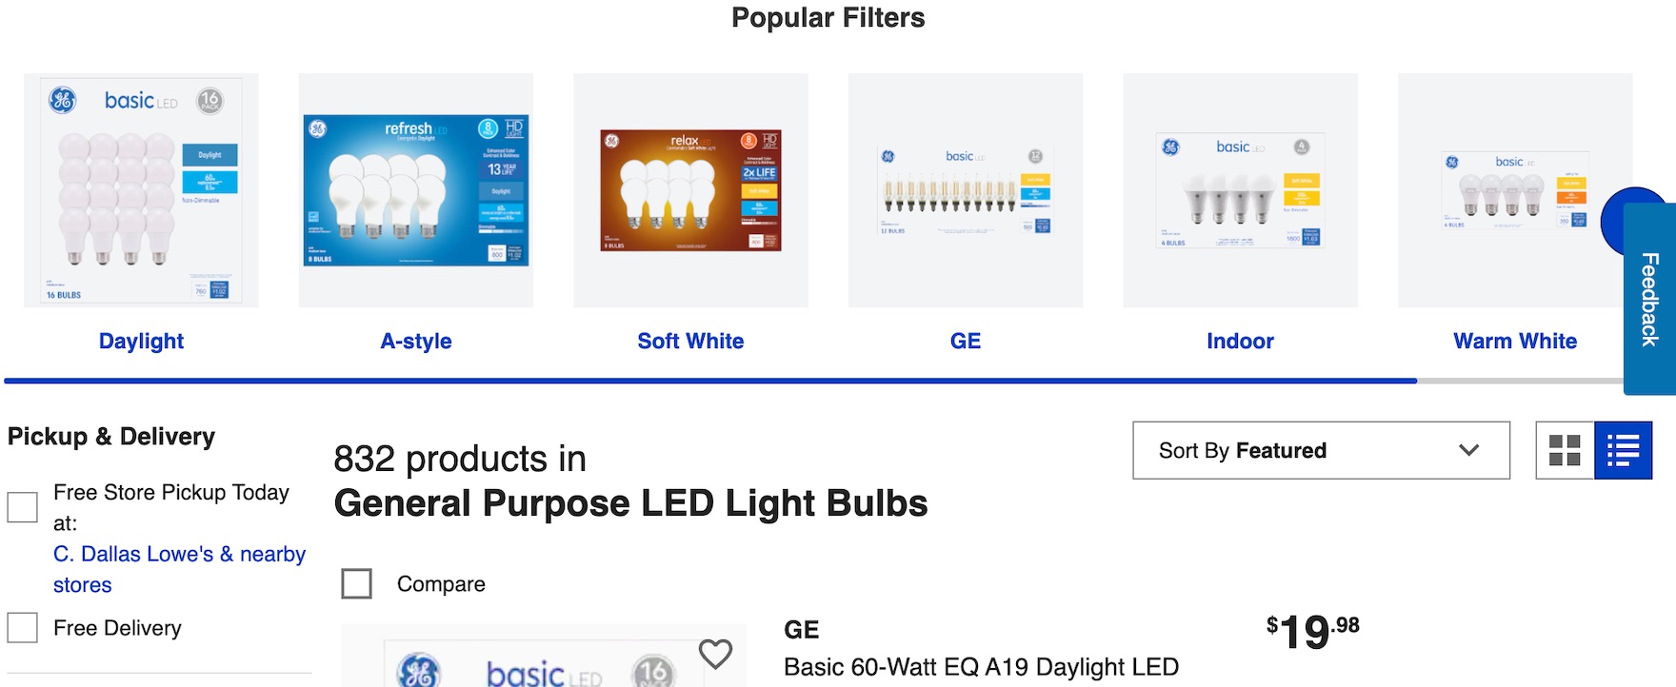Image resolution: width=1676 pixels, height=687 pixels.
Task: Tick the Compare checkbox
Action: coord(357,583)
